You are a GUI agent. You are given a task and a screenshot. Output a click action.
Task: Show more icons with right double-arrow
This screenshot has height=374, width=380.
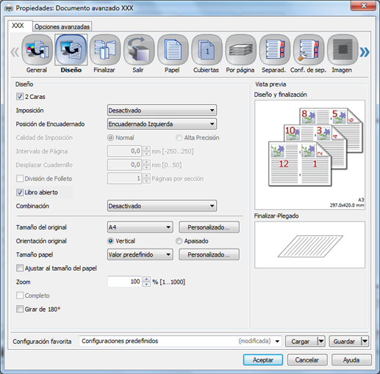click(365, 52)
